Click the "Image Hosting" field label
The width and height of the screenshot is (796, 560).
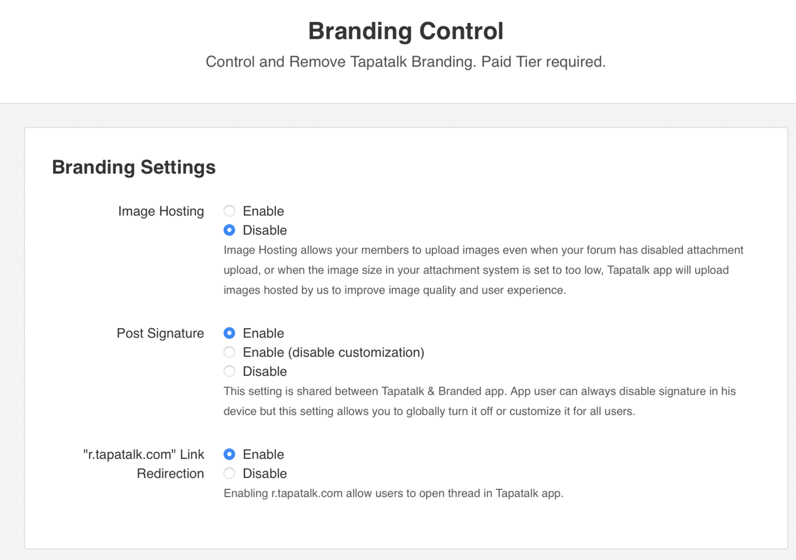click(x=161, y=212)
